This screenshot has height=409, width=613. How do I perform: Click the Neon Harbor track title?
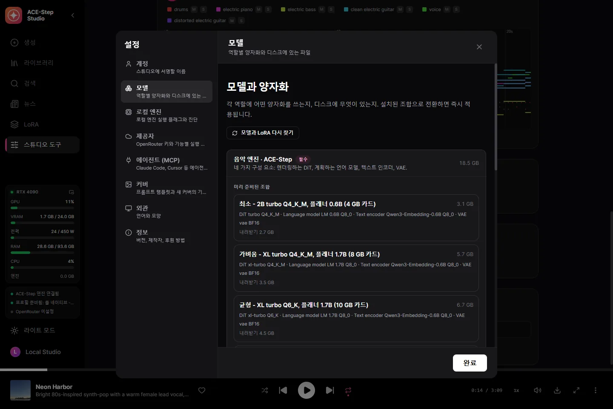(54, 387)
